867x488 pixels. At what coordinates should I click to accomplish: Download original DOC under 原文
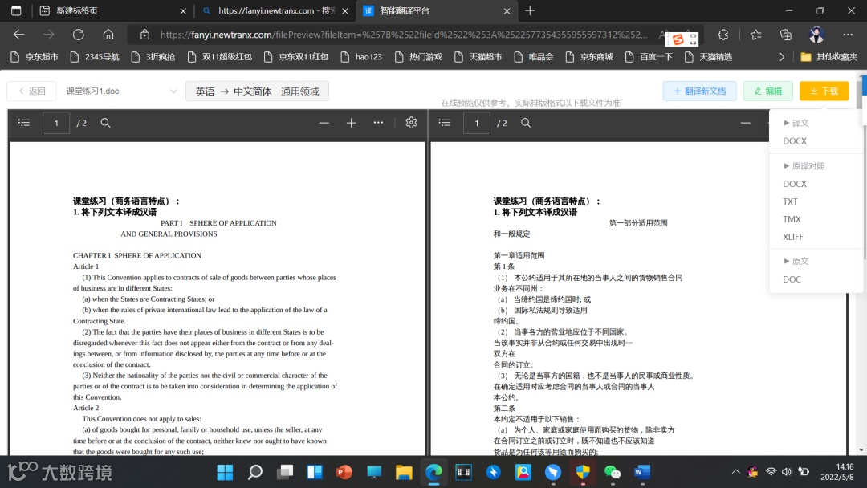[792, 279]
